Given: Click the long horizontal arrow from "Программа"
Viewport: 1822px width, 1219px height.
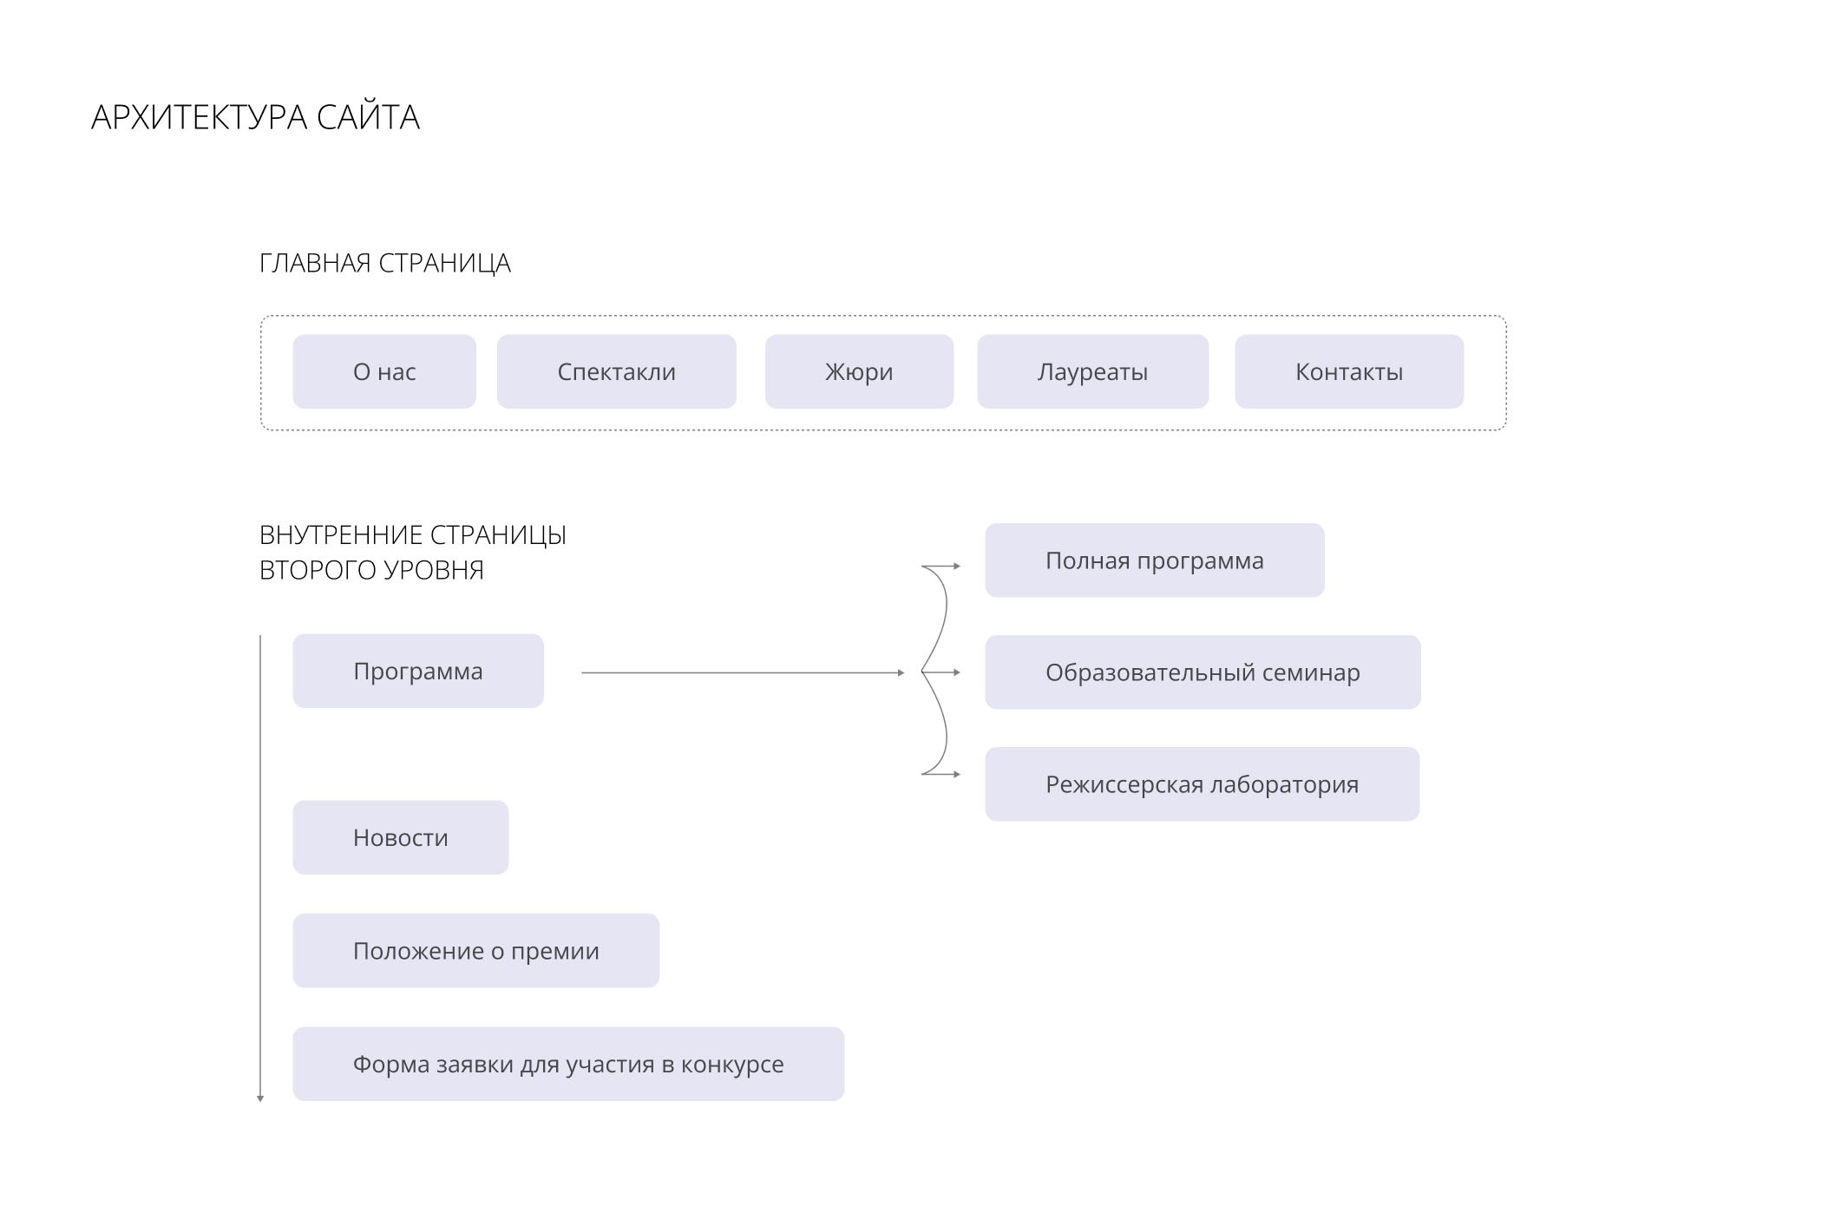Looking at the screenshot, I should click(x=742, y=672).
